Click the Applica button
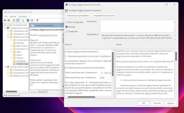Viewport: 184px width, 113px height. [170, 103]
